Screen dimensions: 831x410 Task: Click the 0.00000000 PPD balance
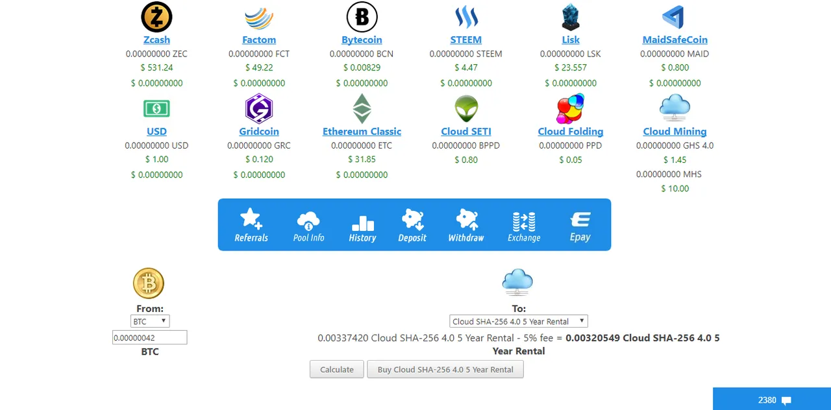571,145
